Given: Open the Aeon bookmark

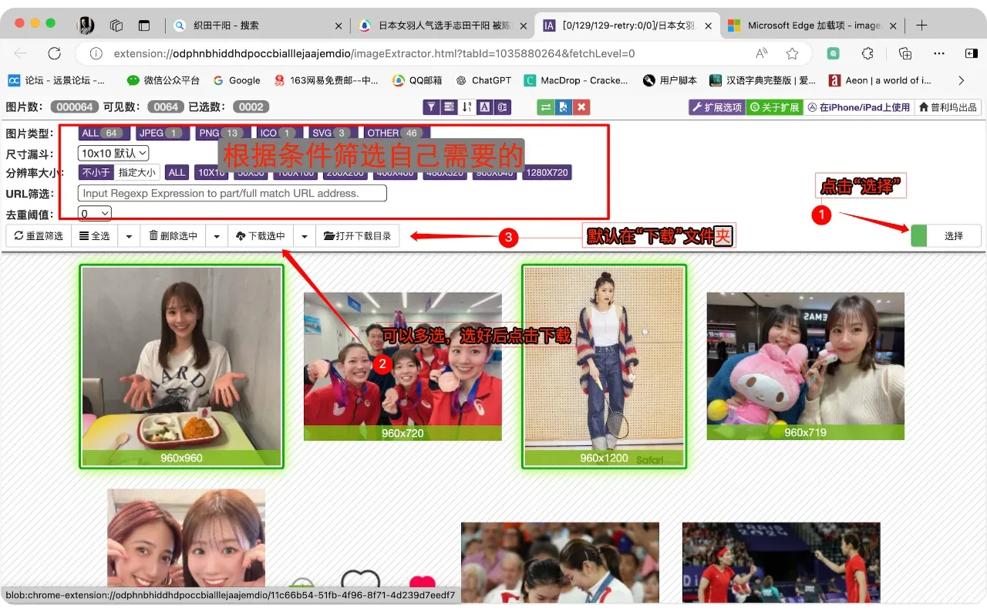Looking at the screenshot, I should pyautogui.click(x=879, y=80).
